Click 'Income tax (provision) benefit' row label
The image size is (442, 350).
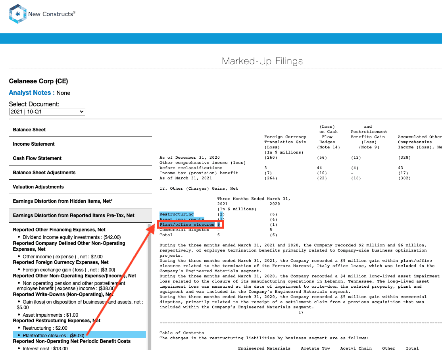pyautogui.click(x=199, y=173)
